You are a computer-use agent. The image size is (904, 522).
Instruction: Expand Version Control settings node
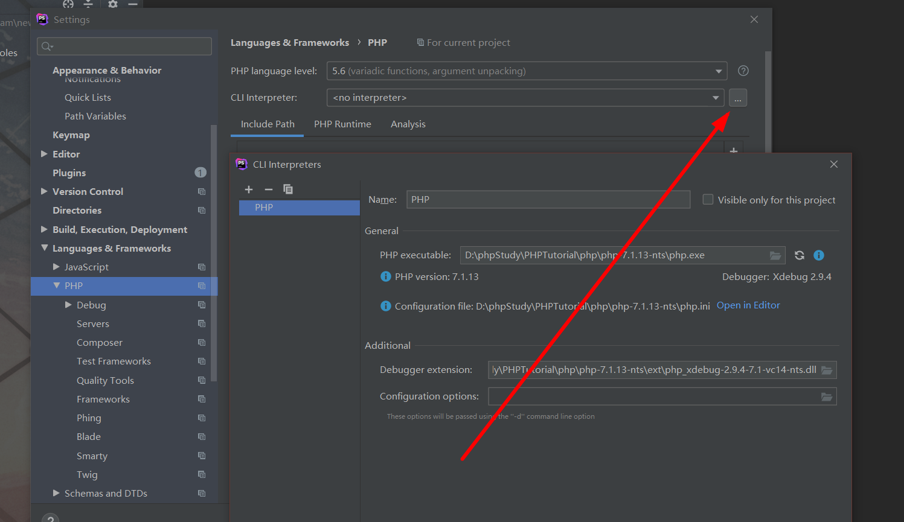(44, 191)
